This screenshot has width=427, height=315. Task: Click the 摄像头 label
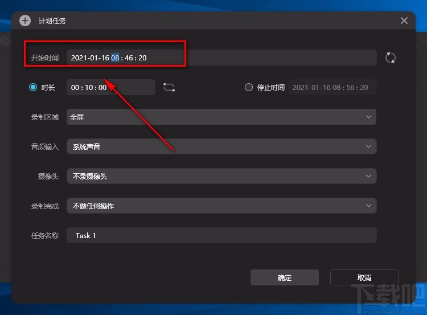[x=48, y=177]
